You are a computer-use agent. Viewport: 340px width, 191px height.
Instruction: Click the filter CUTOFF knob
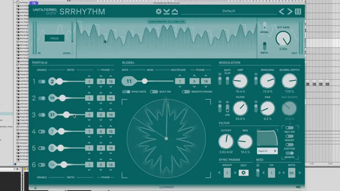[226, 142]
